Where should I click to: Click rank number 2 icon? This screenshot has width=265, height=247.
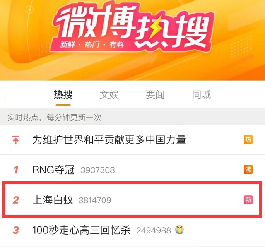tap(16, 200)
